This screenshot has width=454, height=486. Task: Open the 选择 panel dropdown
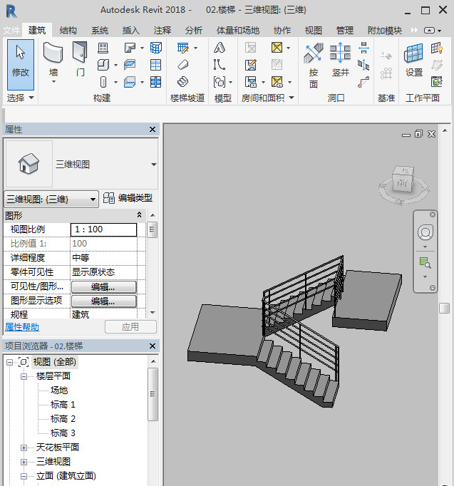(x=31, y=98)
